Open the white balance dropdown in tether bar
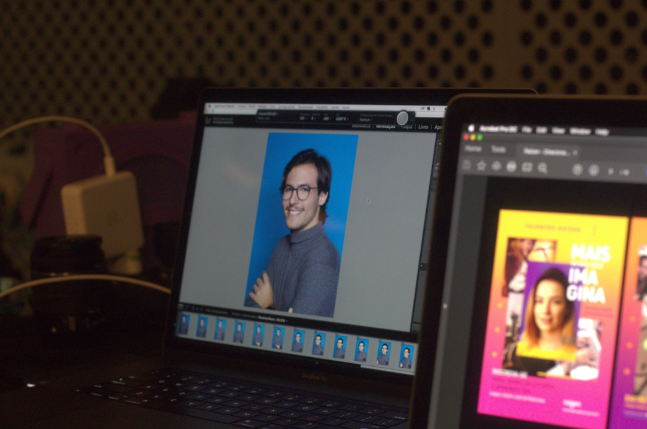 342,119
